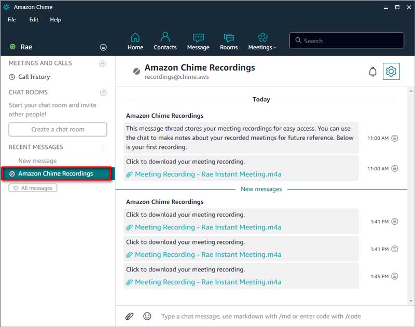
Task: Select the Message icon
Action: (198, 42)
